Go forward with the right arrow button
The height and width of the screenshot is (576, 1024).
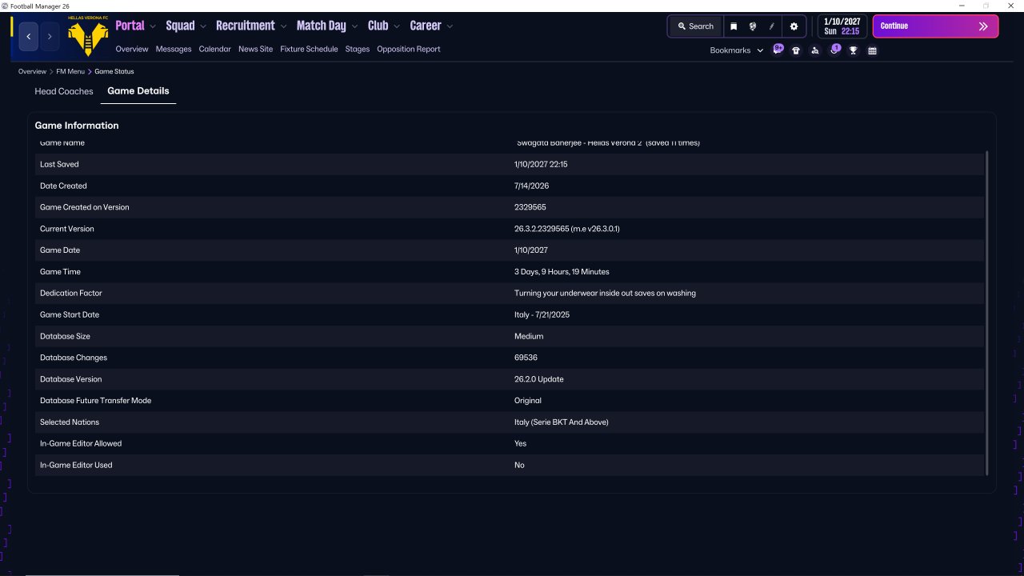click(x=50, y=36)
